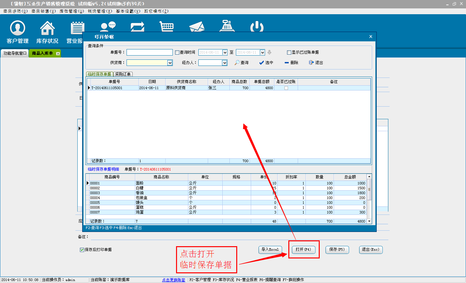Click the 库存状况 inventory status icon

(x=47, y=32)
